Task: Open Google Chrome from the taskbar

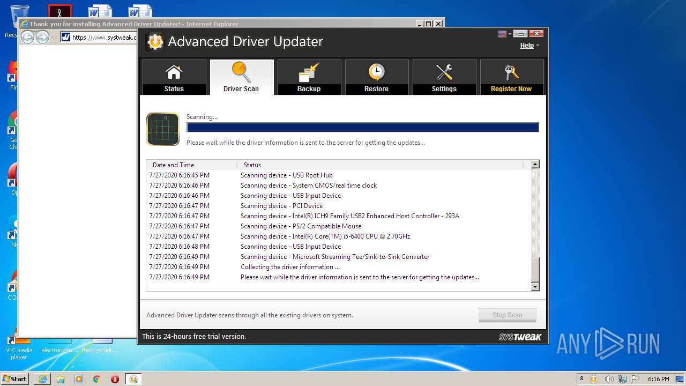Action: pos(97,379)
